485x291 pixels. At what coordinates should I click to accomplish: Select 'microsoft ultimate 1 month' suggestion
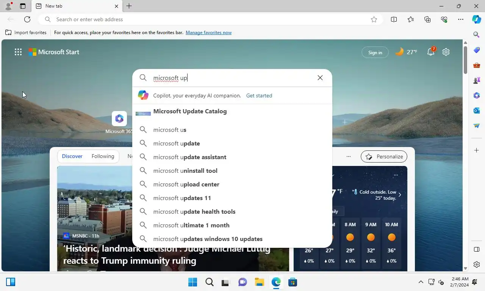click(x=232, y=225)
